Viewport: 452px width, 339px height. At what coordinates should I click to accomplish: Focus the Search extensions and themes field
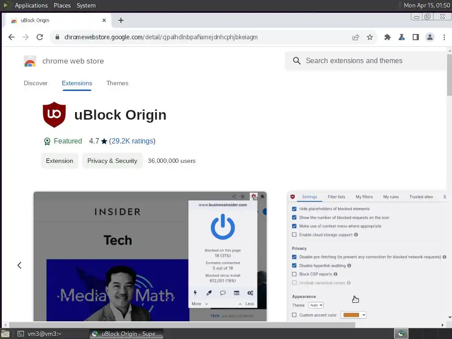[366, 60]
